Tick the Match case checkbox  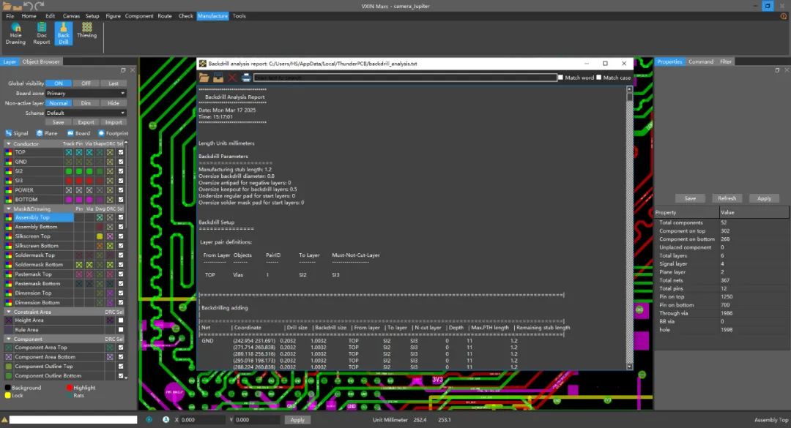click(599, 78)
